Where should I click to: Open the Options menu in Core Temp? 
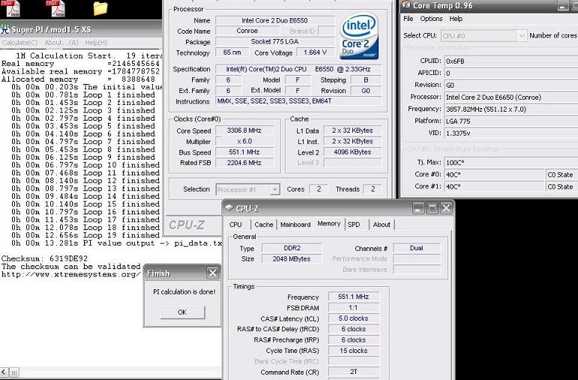pos(431,19)
